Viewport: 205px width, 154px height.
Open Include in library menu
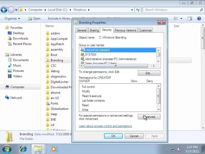(x=59, y=18)
